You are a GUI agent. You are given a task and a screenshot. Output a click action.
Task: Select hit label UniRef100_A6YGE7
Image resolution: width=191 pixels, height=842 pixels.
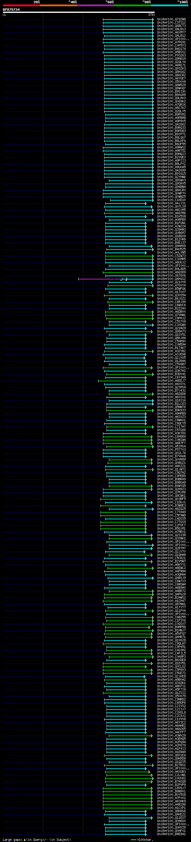(171, 79)
